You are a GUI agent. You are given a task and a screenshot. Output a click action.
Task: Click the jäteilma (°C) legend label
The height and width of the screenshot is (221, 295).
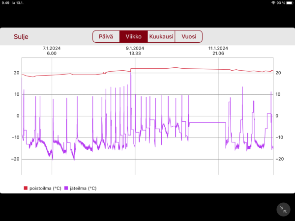84,188
